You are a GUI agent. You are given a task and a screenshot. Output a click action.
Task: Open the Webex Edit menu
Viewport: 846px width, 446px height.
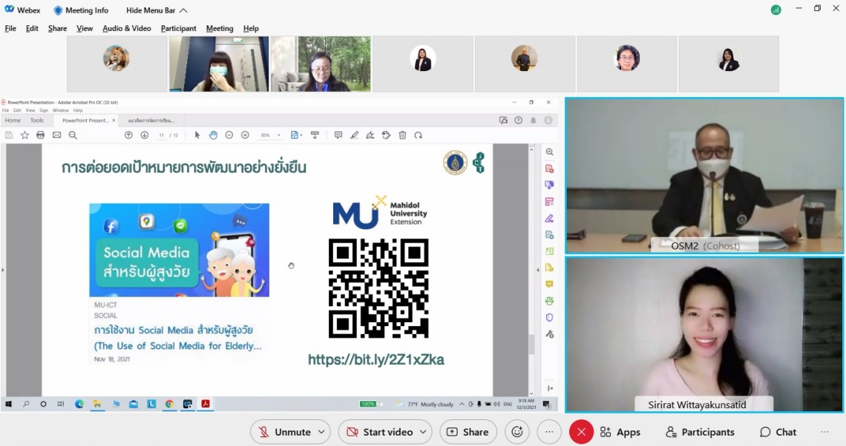pos(32,29)
